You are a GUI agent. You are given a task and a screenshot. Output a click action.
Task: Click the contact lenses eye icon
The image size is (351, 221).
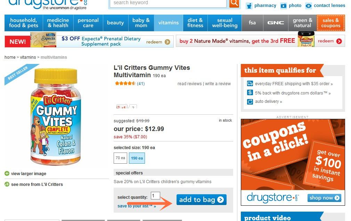pos(309,6)
